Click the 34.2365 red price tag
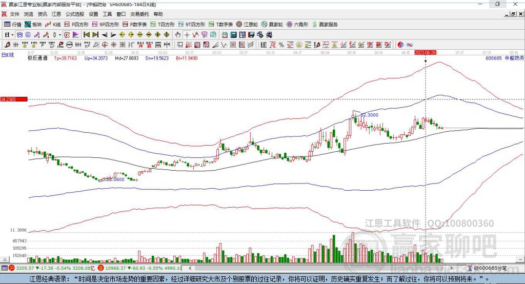This screenshot has height=284, width=525. pyautogui.click(x=14, y=99)
